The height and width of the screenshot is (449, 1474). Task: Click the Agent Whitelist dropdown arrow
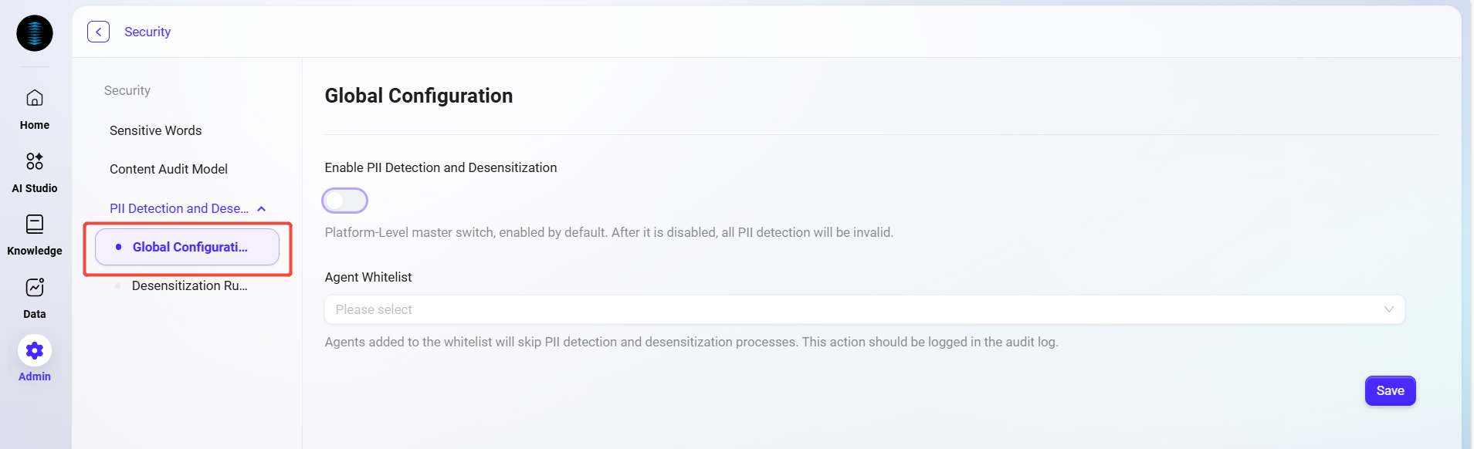pos(1388,309)
